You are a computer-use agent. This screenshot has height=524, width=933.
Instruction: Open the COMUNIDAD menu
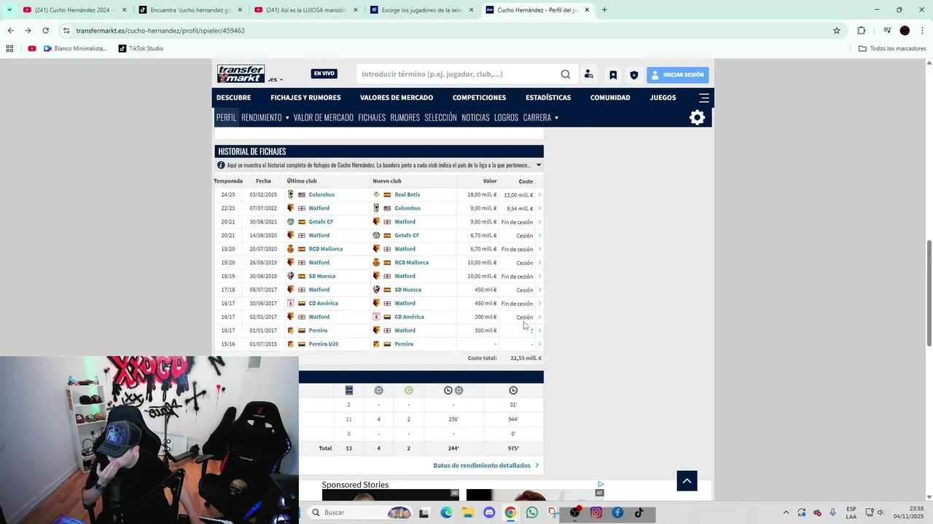click(610, 98)
